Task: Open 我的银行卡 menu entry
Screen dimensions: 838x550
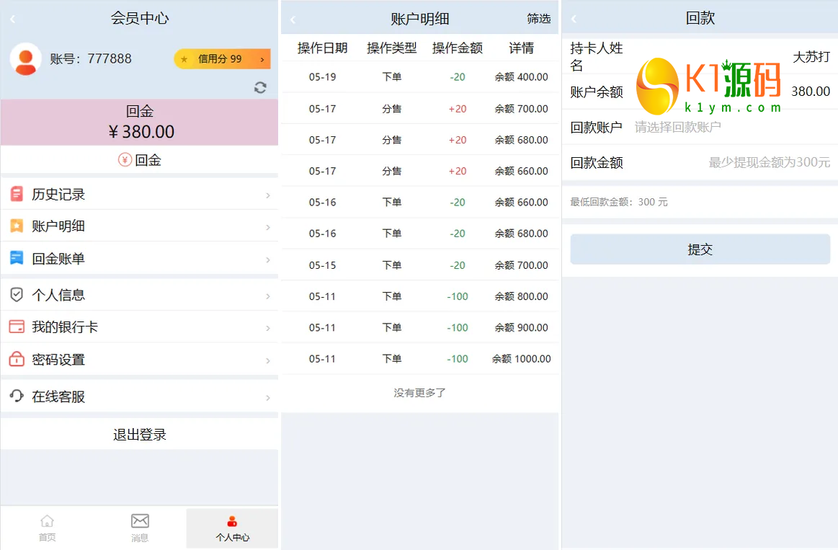Action: pos(140,327)
